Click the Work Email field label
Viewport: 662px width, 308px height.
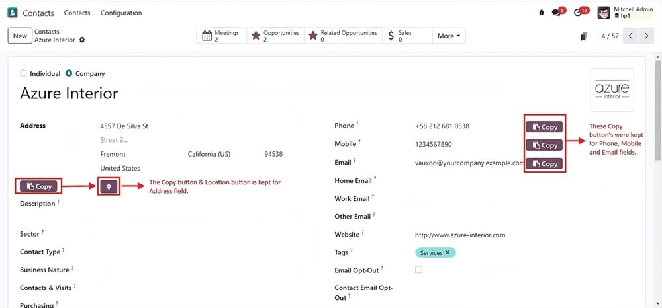coord(352,198)
